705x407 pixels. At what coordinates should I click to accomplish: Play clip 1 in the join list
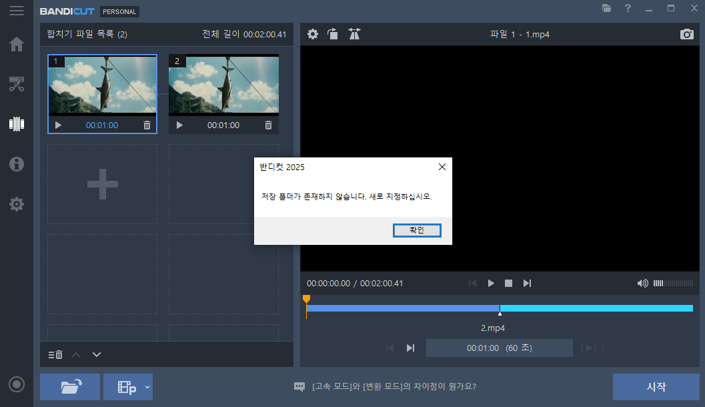click(58, 125)
